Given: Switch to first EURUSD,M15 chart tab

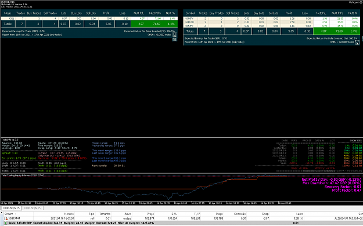Looking at the screenshot, I should click(x=12, y=208).
